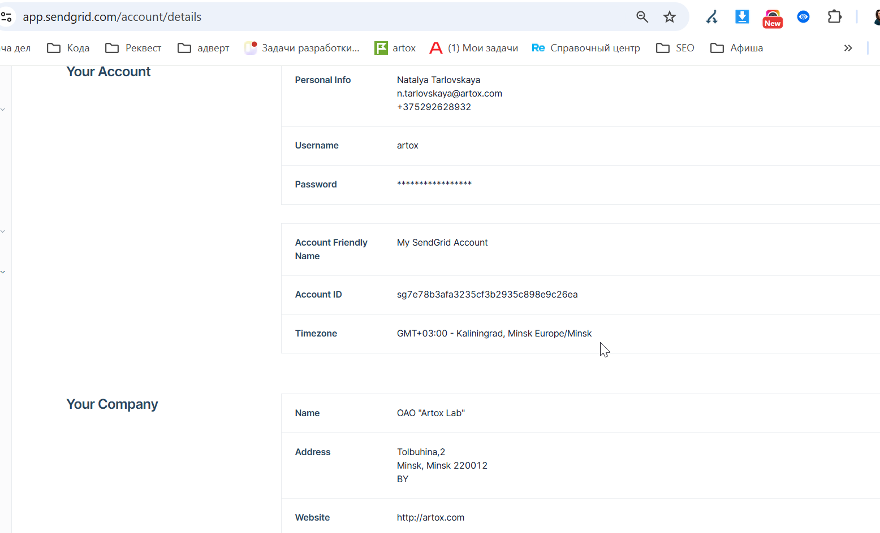
Task: Click the Website row label
Action: tap(313, 517)
